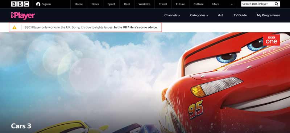Open the Worklife section

(x=144, y=4)
